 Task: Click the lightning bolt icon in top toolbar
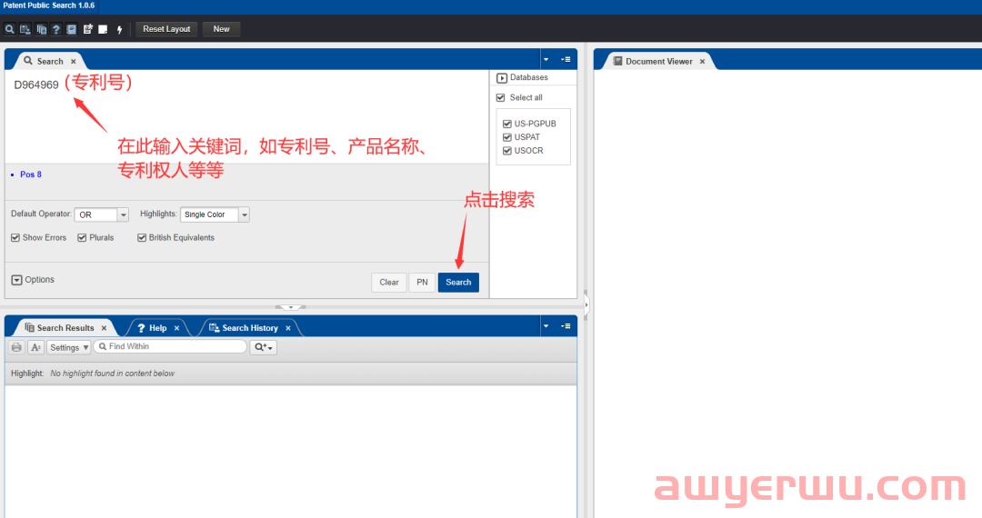(119, 29)
